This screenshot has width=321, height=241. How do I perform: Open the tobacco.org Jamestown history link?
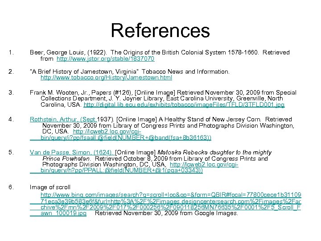(106, 78)
